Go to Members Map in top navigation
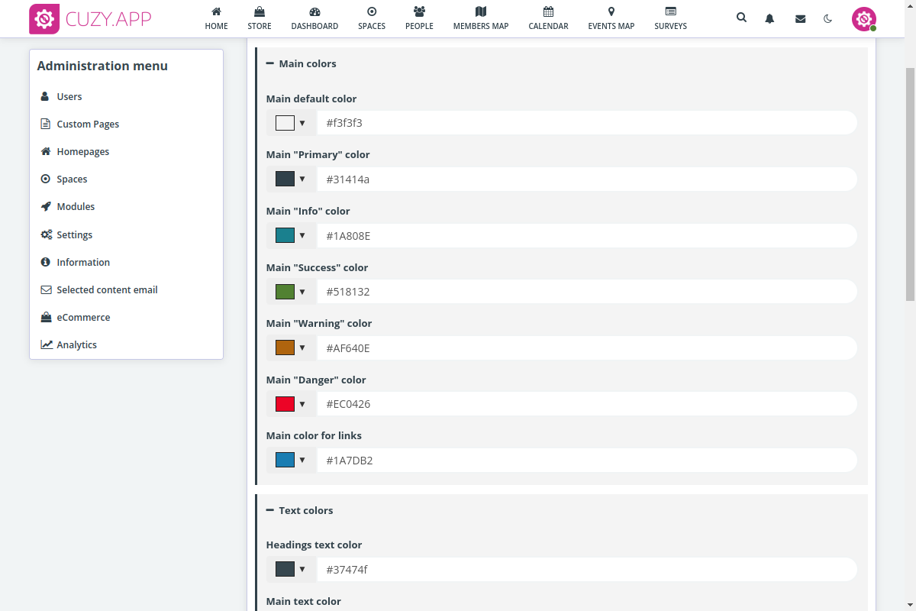 (480, 18)
